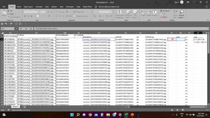210x118 pixels.
Task: Select column header AY
Action: (x=99, y=33)
